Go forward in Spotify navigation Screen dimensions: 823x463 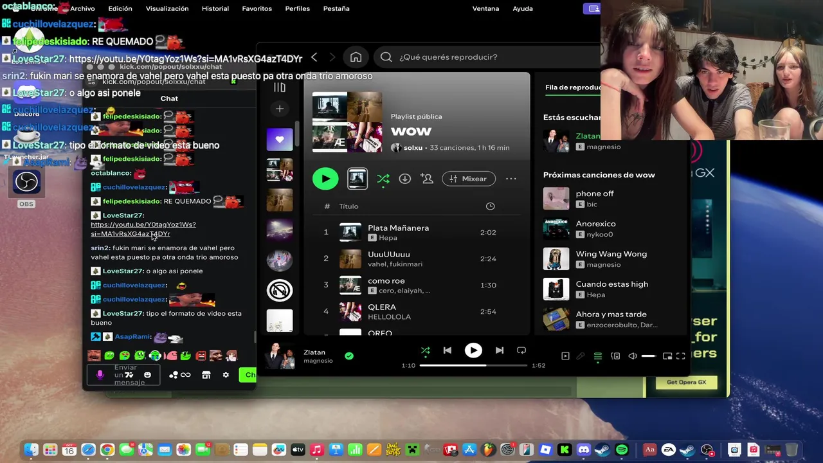coord(332,57)
